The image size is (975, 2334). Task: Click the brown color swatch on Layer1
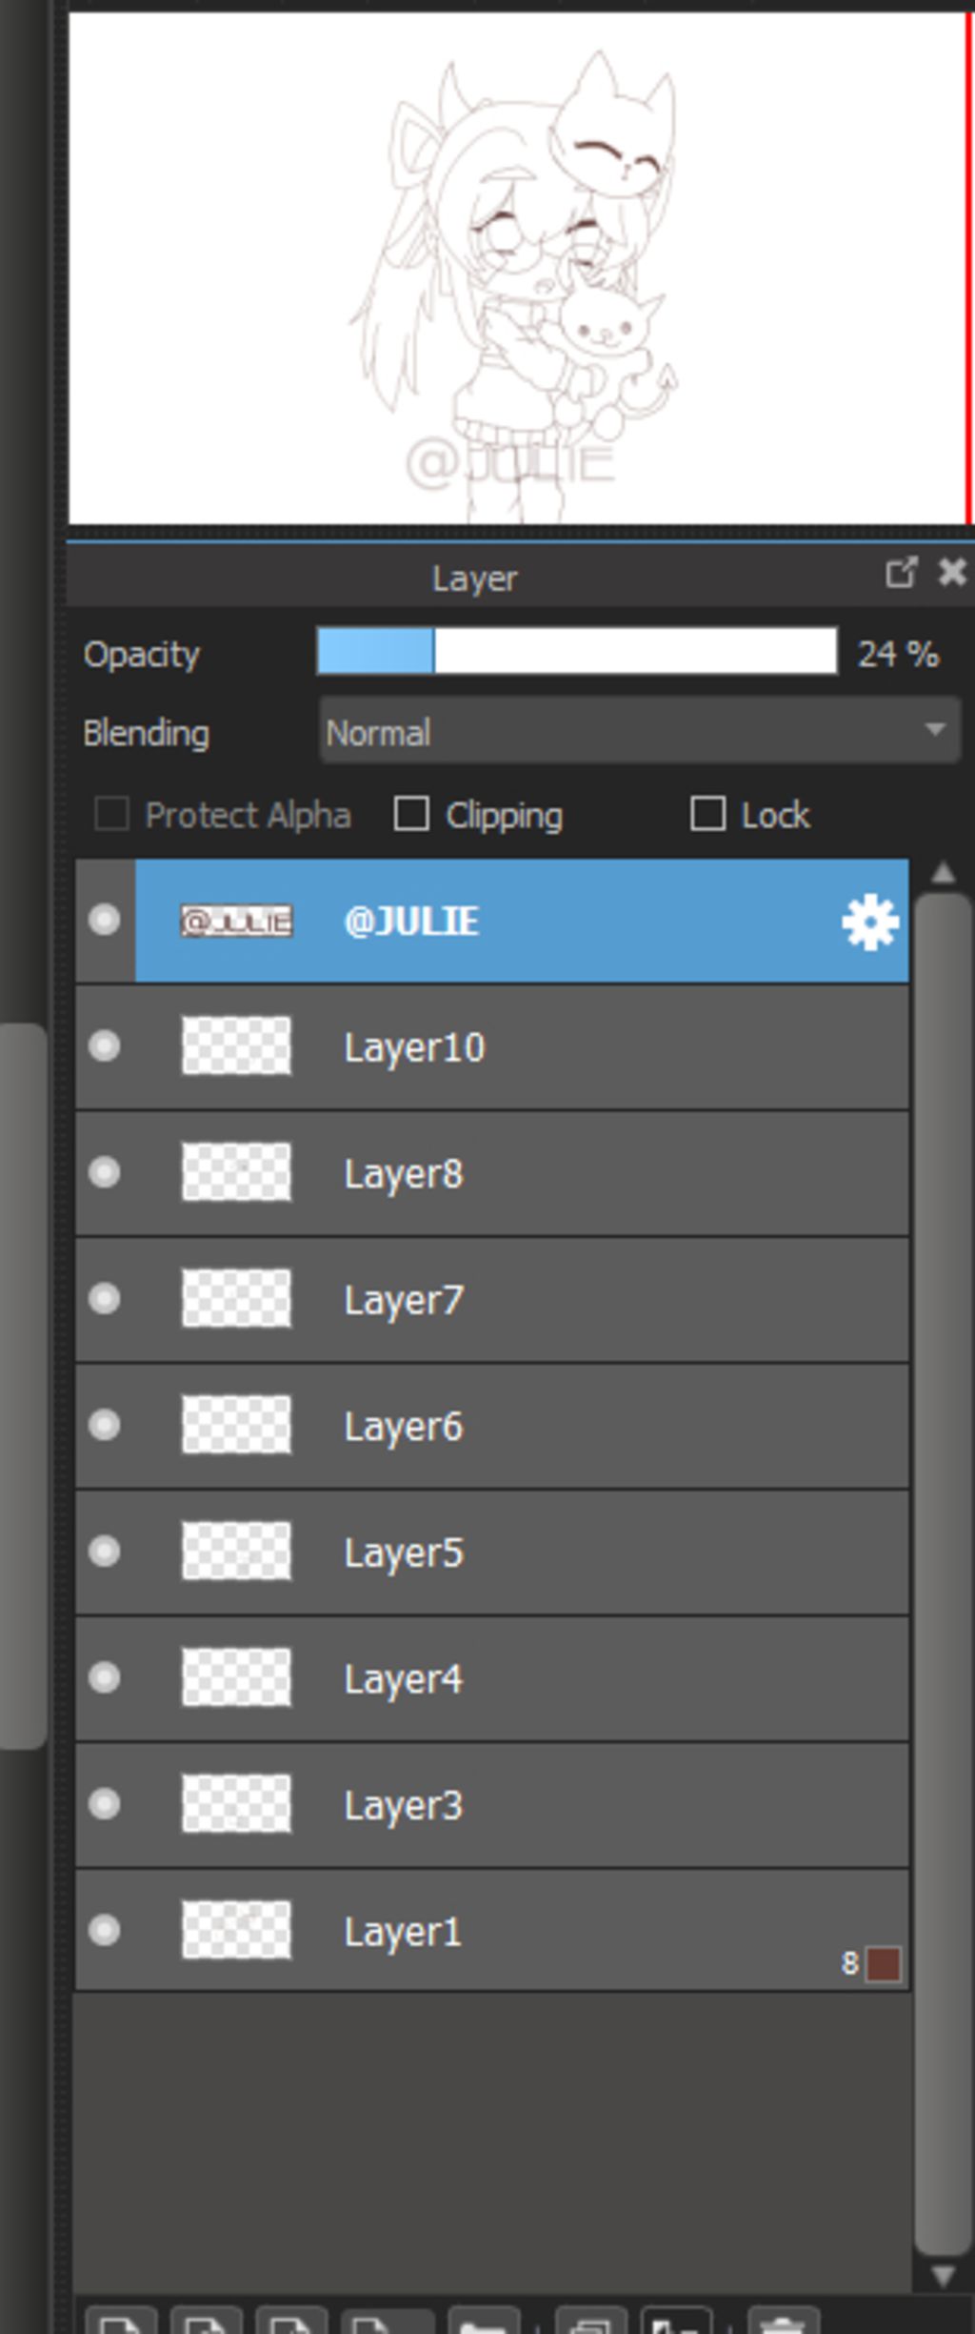(883, 1965)
